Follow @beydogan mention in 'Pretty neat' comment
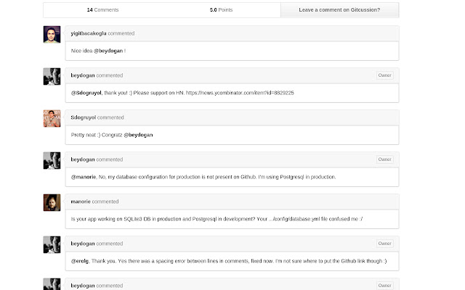465x290 pixels. (x=138, y=135)
